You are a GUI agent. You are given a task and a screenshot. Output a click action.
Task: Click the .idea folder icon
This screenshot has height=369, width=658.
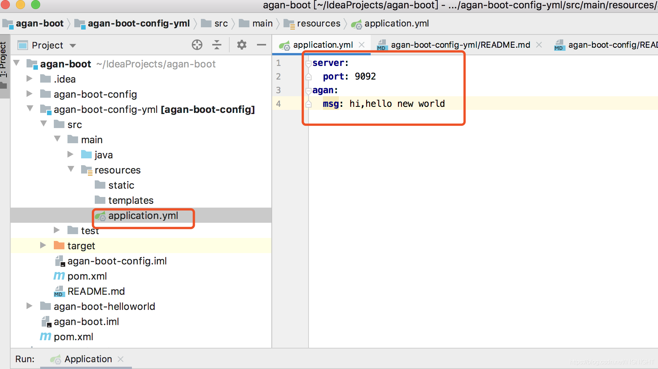pos(45,79)
